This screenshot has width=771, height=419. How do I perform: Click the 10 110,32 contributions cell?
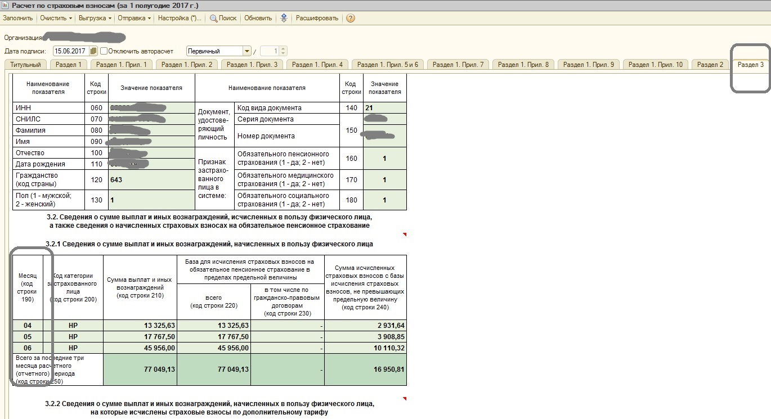[x=365, y=348]
